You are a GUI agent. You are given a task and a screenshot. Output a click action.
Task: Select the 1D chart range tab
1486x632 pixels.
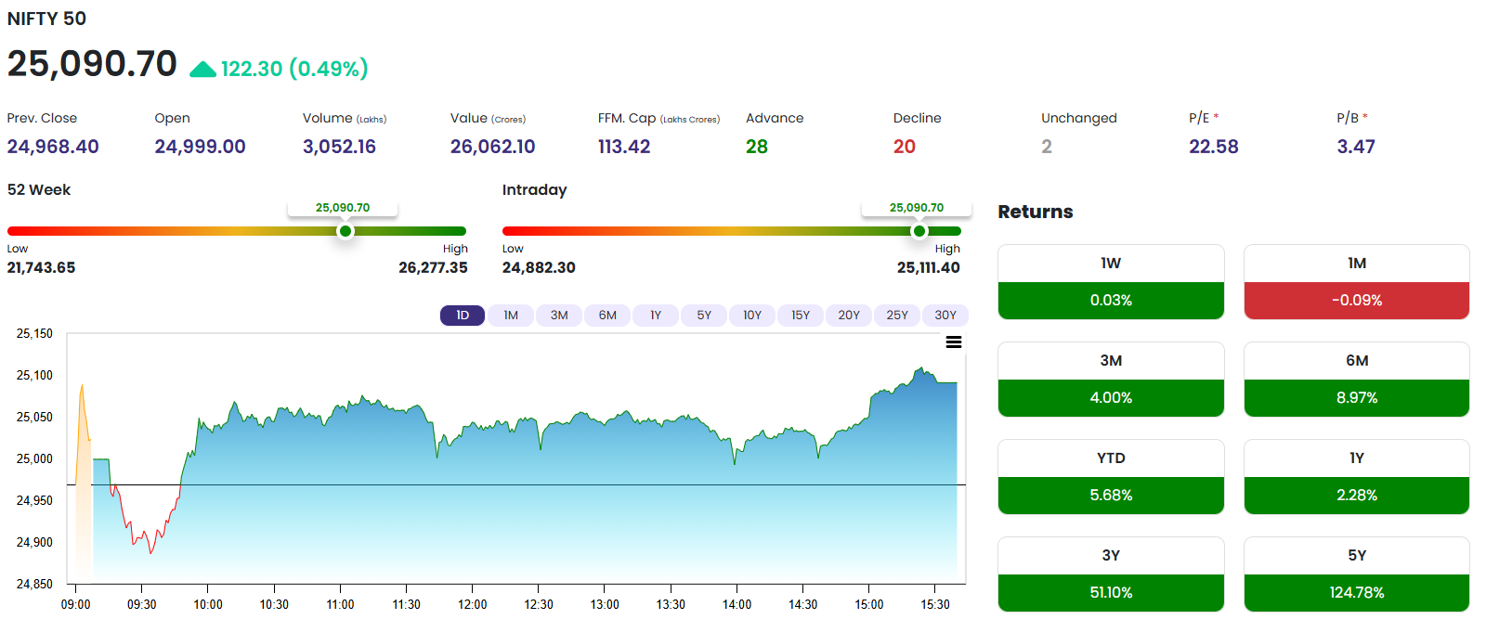[x=463, y=316]
